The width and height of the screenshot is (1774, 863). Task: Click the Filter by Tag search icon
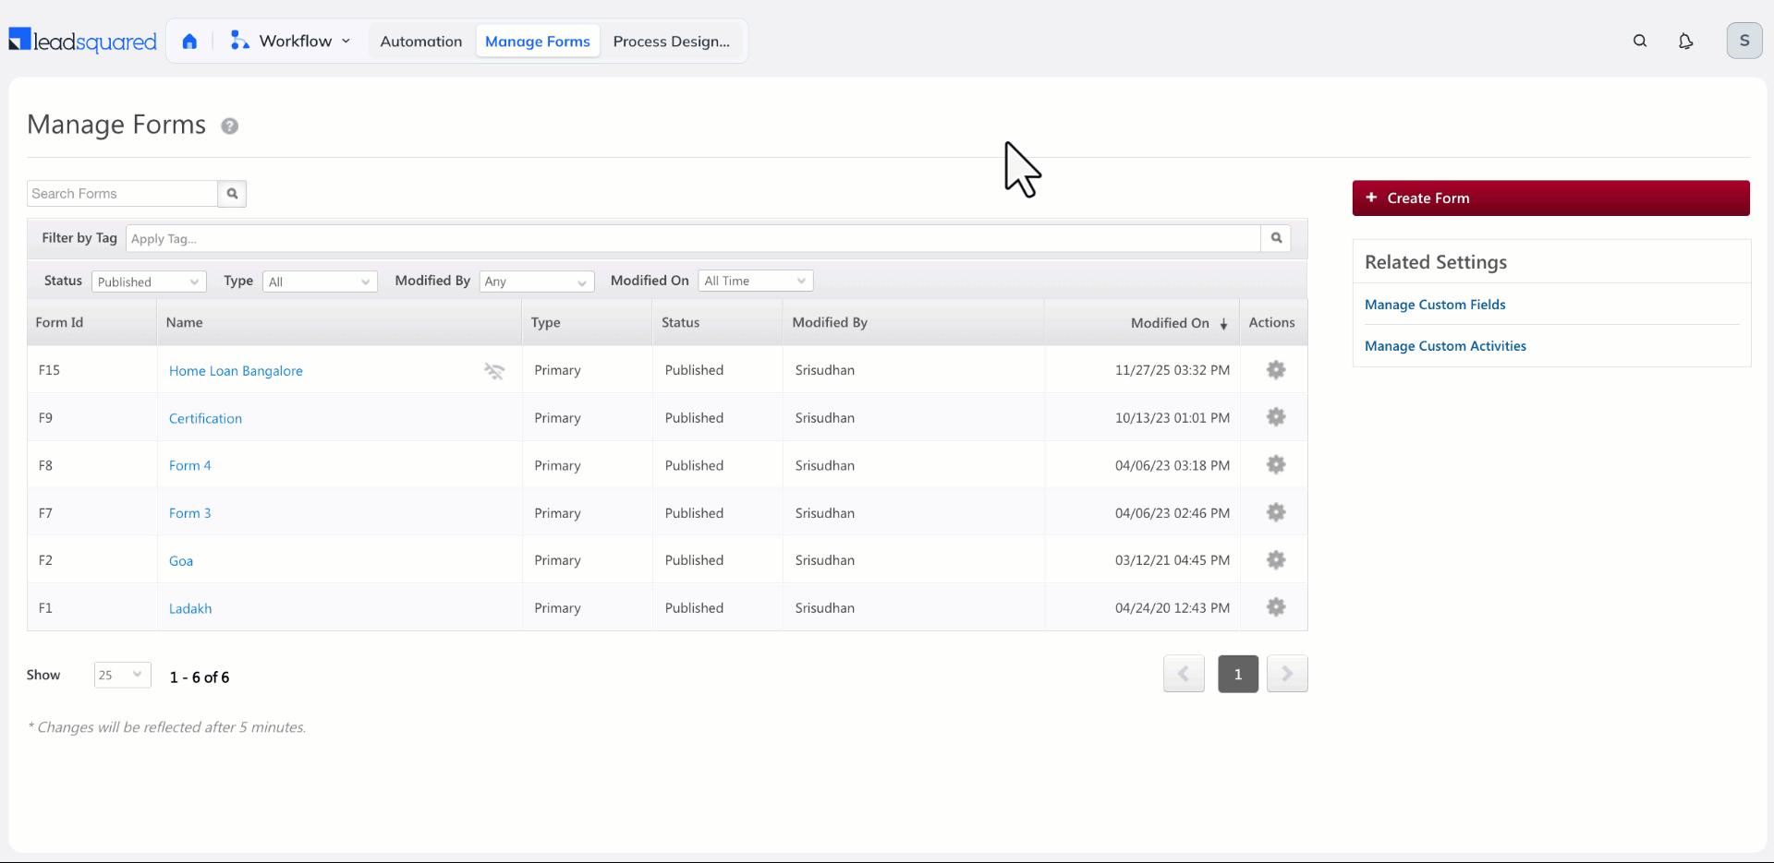[x=1276, y=238]
